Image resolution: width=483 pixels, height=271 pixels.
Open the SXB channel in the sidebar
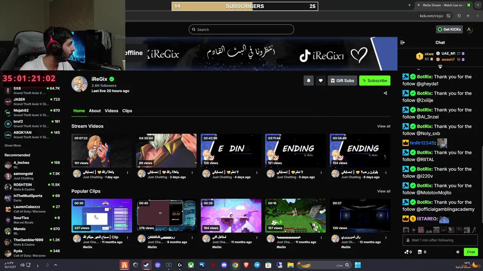pyautogui.click(x=32, y=91)
